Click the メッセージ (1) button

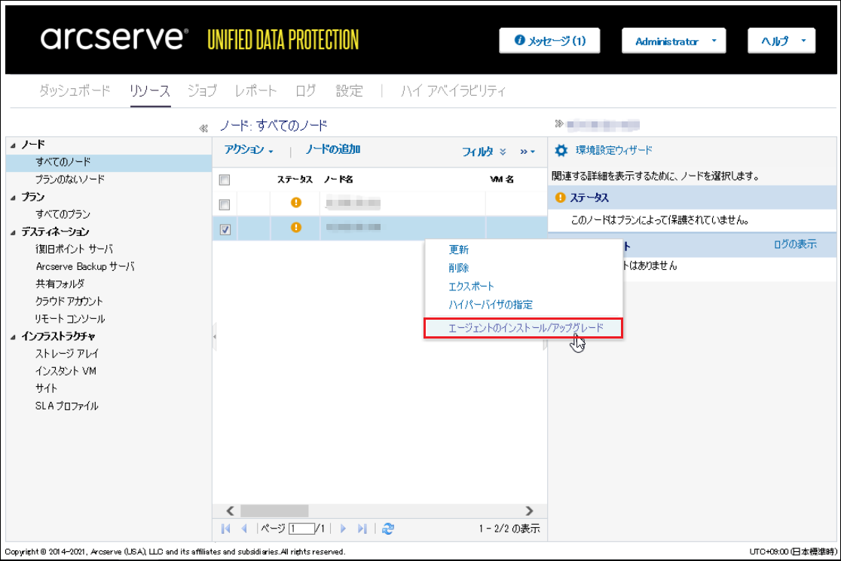549,41
